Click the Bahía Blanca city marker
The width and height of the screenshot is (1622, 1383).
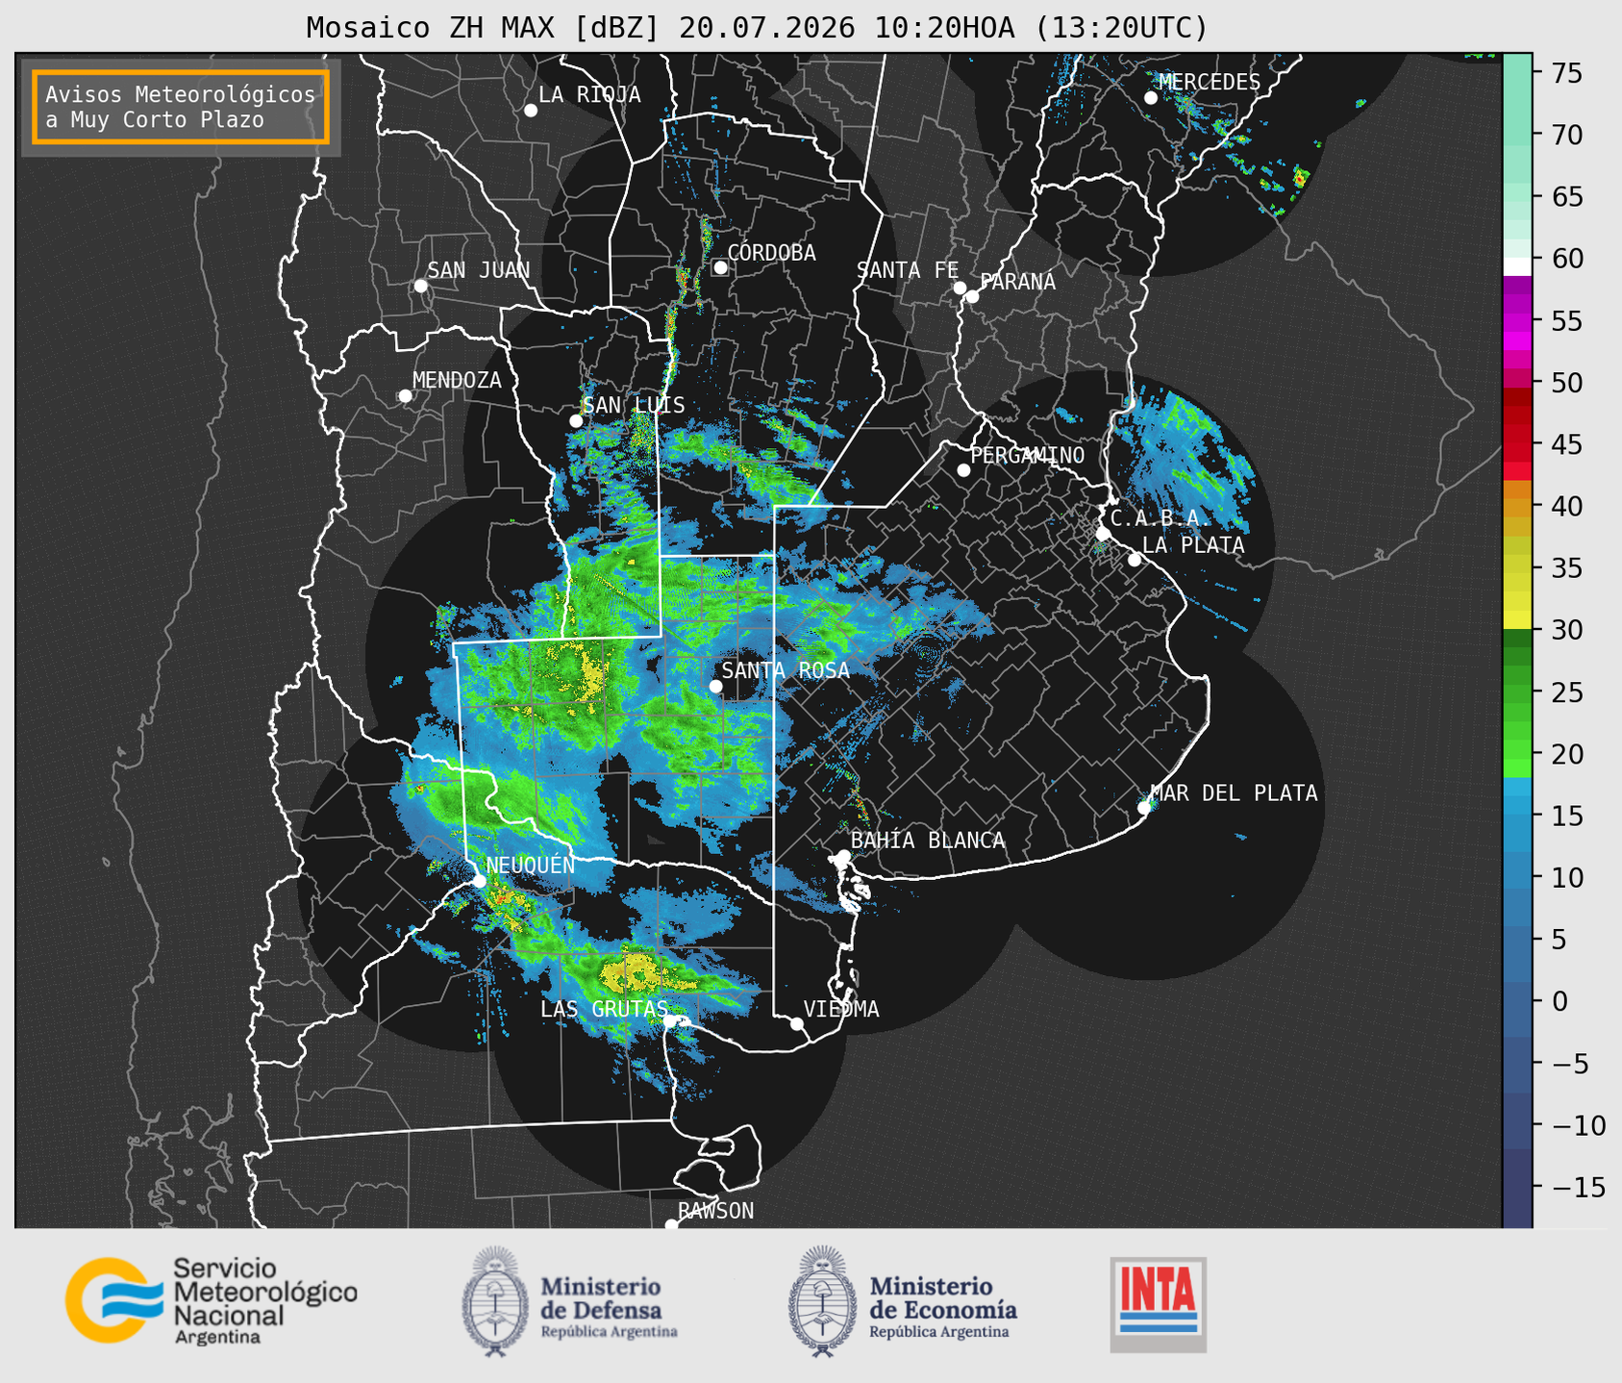point(843,856)
